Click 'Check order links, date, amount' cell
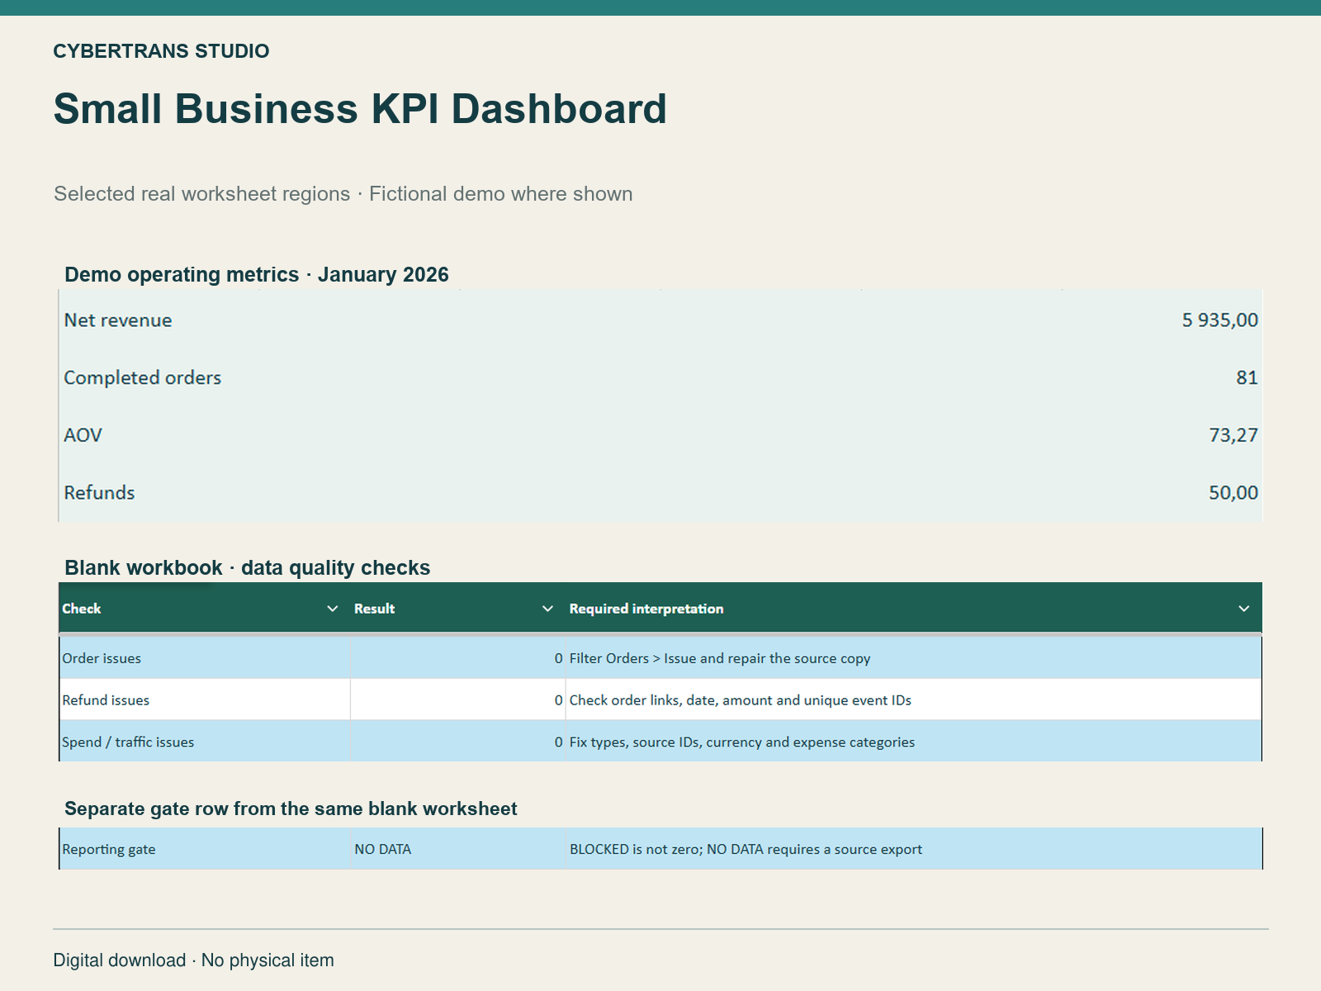This screenshot has width=1321, height=991. (x=914, y=700)
